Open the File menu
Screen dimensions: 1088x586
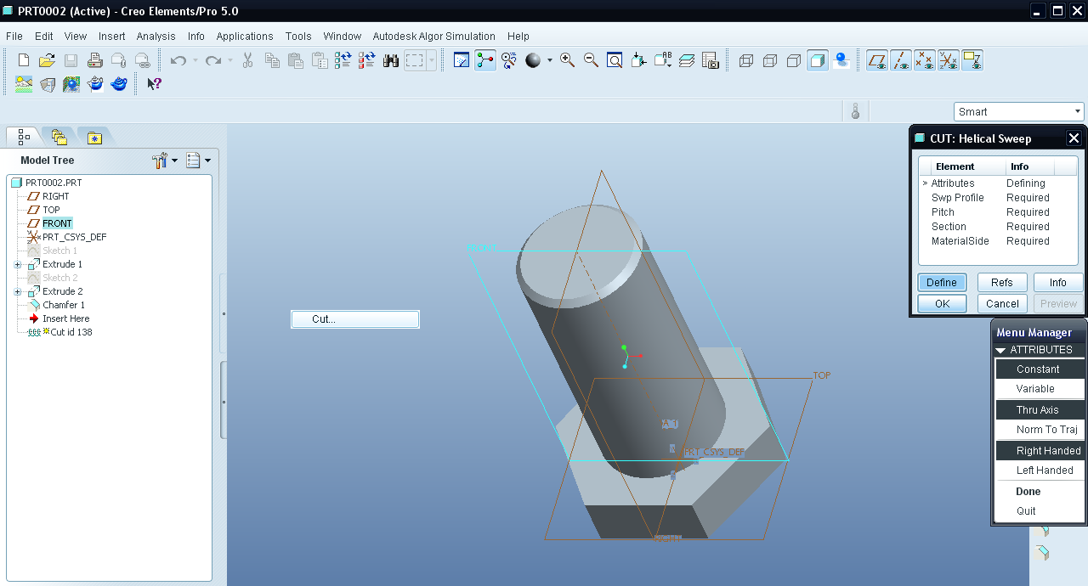click(14, 37)
